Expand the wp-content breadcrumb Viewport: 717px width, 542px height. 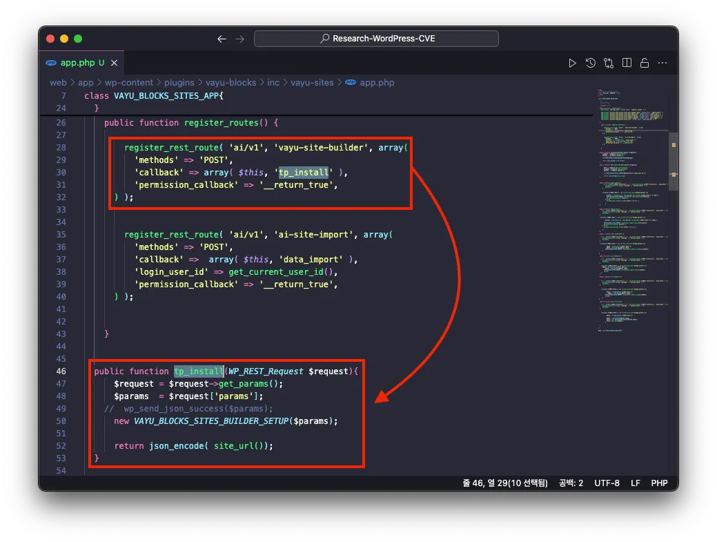coord(128,82)
